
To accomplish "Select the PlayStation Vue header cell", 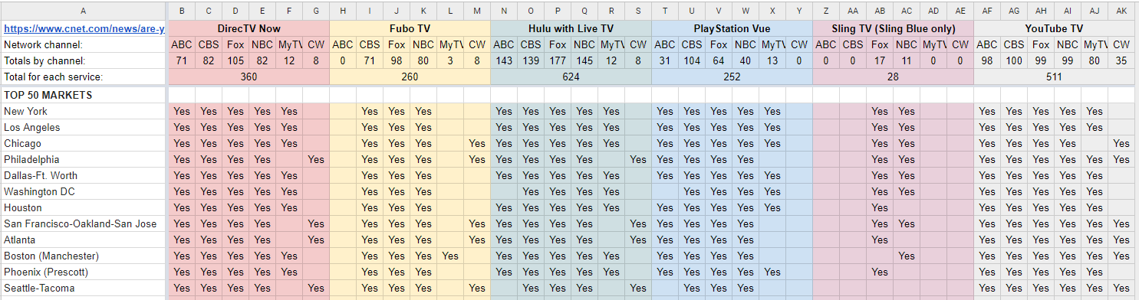I will pyautogui.click(x=732, y=28).
